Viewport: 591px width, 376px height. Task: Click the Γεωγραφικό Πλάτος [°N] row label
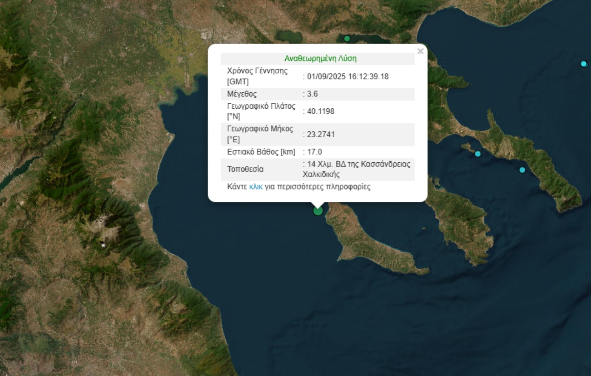pyautogui.click(x=261, y=112)
